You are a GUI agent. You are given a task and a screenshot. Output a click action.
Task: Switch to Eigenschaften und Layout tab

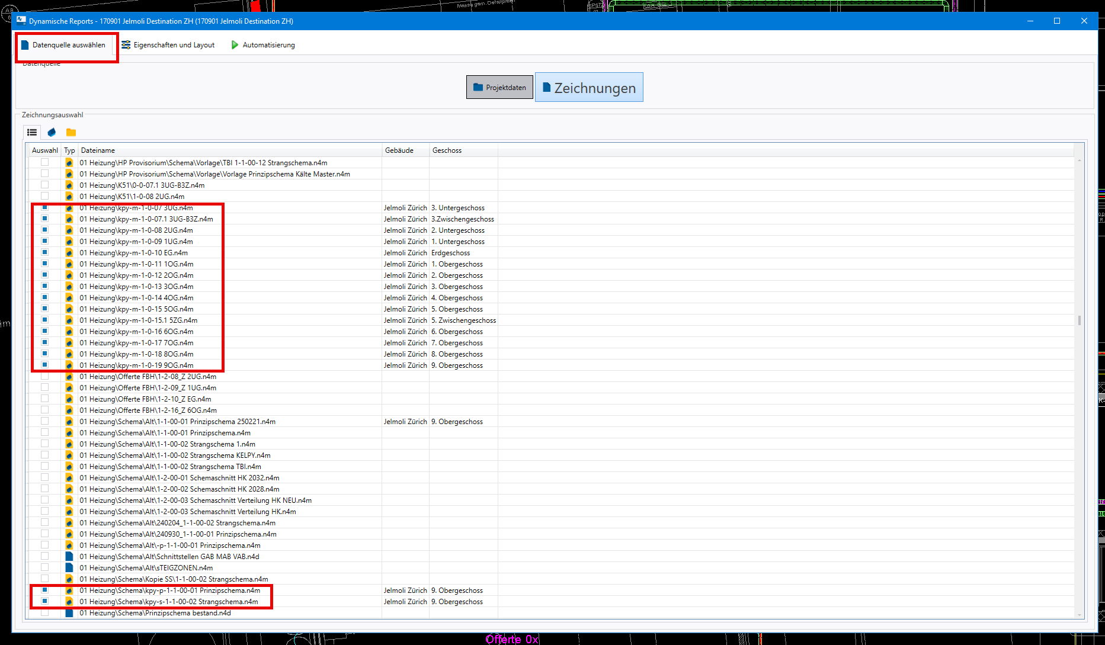[x=168, y=45]
